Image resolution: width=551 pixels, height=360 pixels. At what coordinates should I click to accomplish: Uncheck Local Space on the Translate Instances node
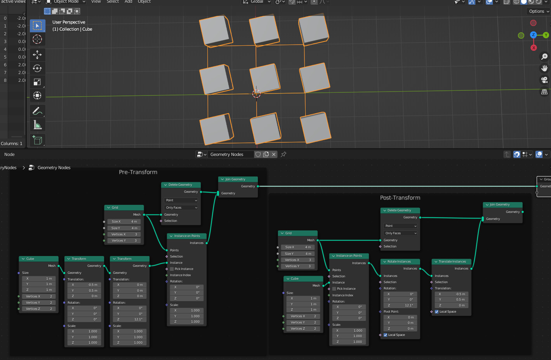click(436, 311)
